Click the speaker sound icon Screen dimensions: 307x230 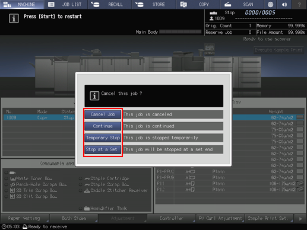point(284,4)
